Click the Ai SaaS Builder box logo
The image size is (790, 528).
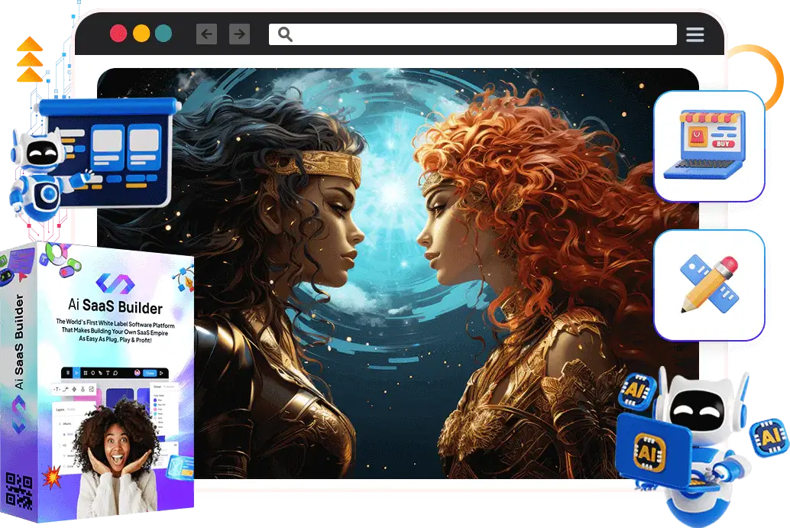click(115, 286)
